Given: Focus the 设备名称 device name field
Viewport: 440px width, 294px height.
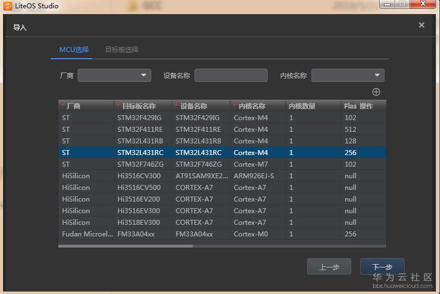Looking at the screenshot, I should pyautogui.click(x=231, y=75).
